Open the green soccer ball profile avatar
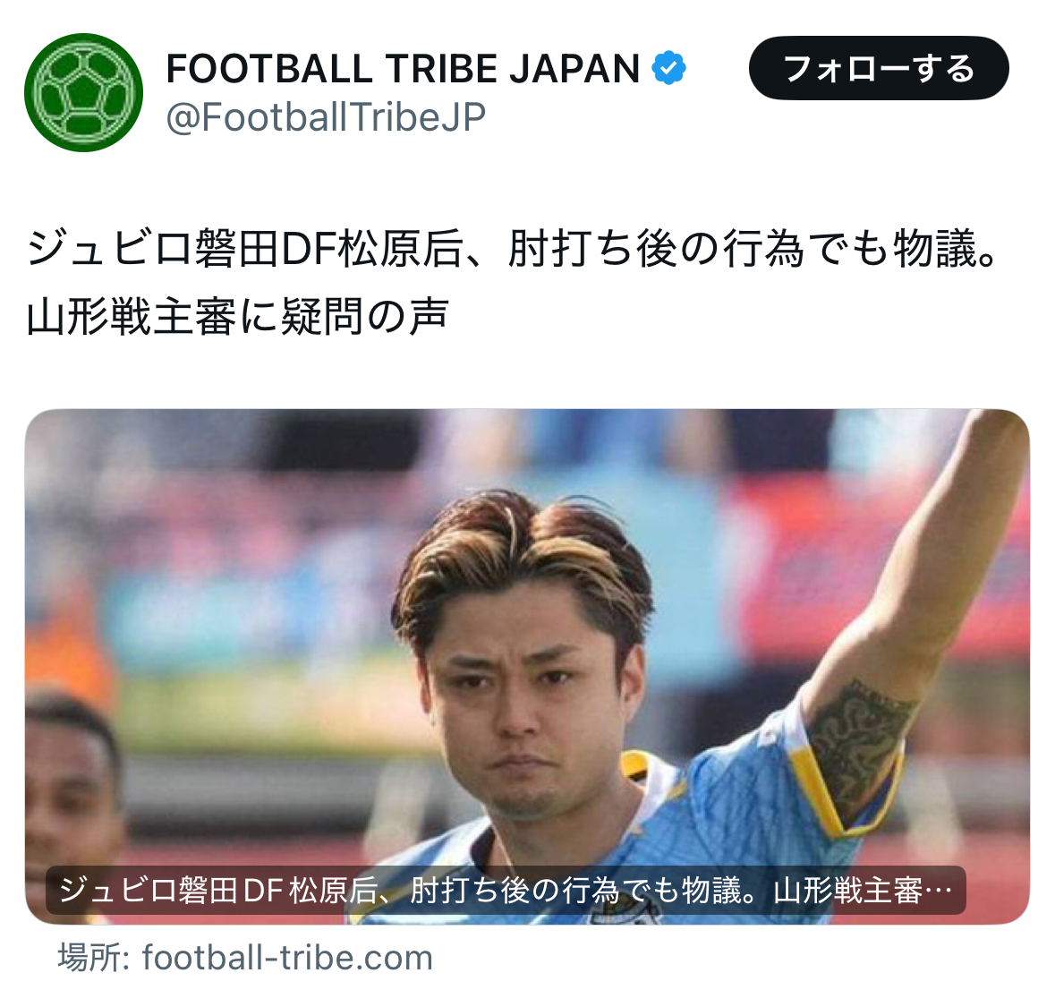The width and height of the screenshot is (1055, 1007). pos(83,92)
